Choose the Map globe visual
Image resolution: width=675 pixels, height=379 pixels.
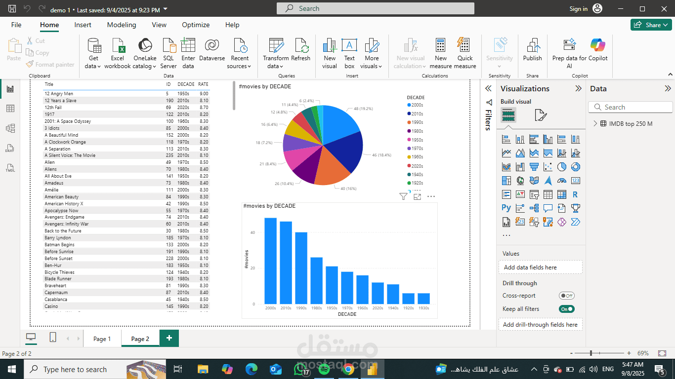point(520,181)
